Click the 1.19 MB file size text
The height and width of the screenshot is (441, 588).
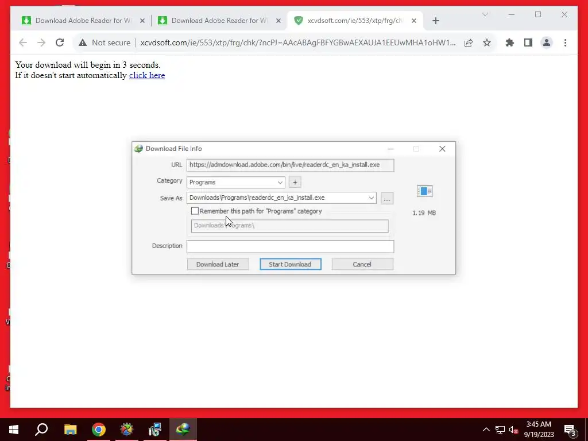tap(424, 213)
